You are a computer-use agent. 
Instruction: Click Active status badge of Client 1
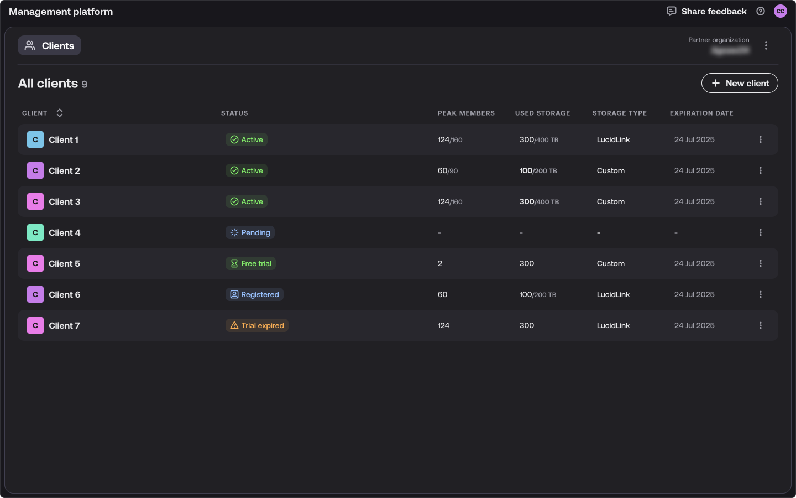[247, 139]
